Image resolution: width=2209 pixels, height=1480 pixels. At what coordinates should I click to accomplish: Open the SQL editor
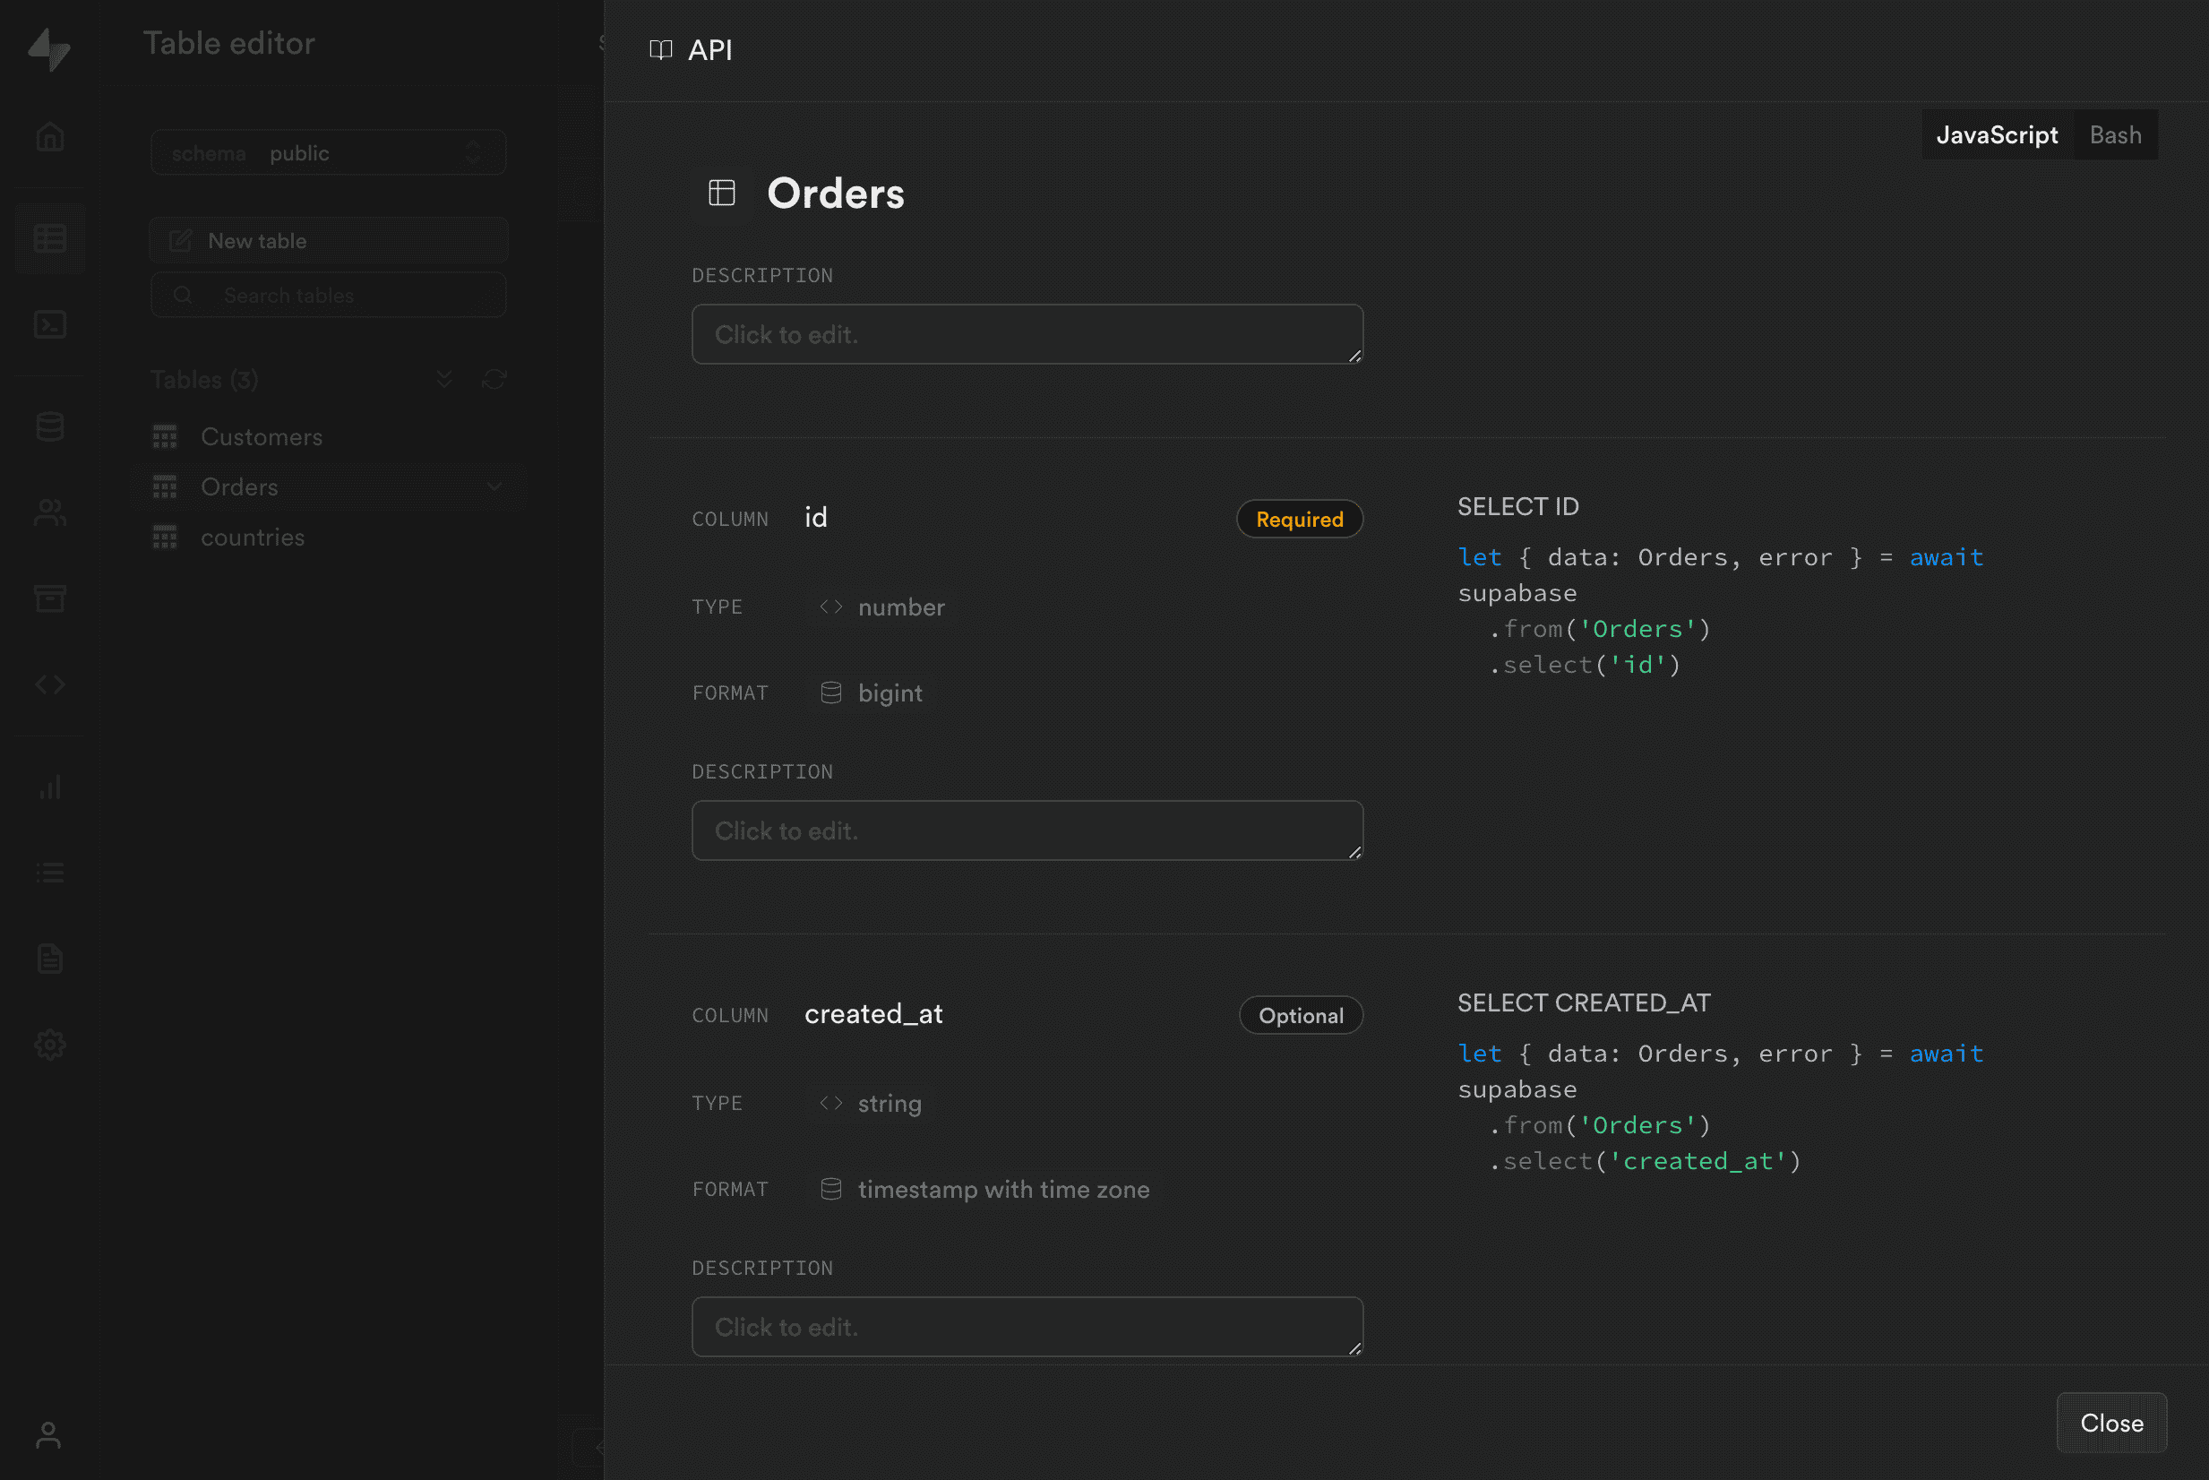tap(49, 323)
